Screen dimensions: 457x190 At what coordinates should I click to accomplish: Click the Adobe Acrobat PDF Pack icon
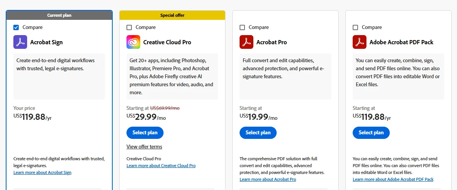[360, 42]
